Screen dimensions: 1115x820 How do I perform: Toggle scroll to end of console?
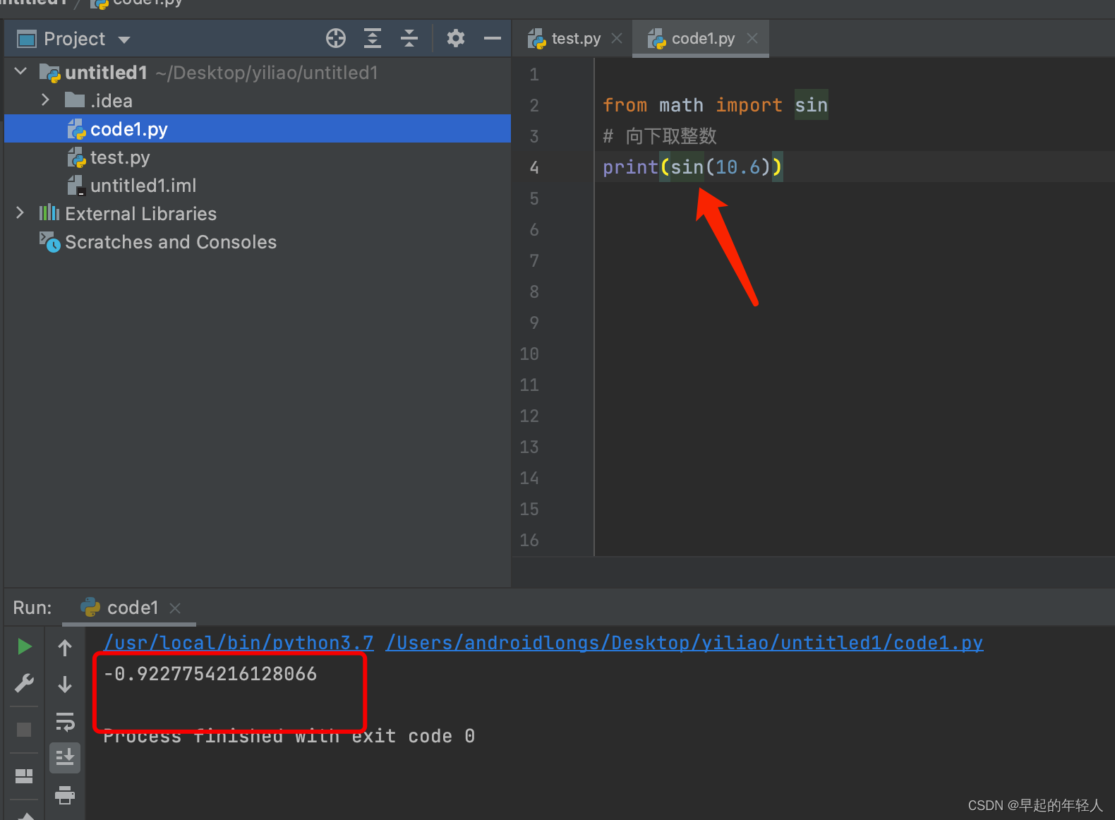pyautogui.click(x=65, y=758)
